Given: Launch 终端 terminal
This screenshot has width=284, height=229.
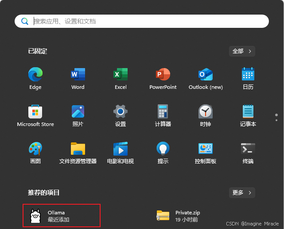Looking at the screenshot, I should [x=248, y=153].
